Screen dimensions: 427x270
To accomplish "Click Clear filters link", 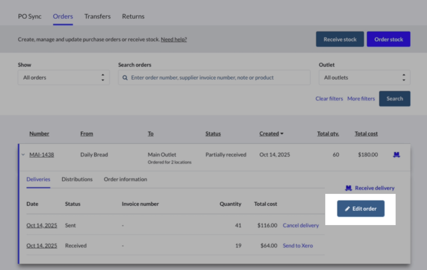I will pos(329,99).
